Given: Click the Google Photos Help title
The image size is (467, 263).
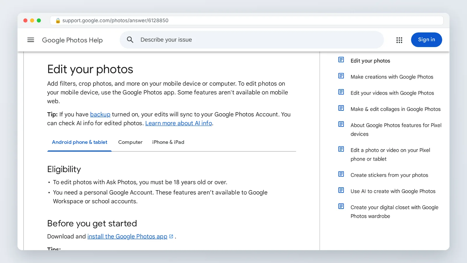Looking at the screenshot, I should [x=72, y=40].
